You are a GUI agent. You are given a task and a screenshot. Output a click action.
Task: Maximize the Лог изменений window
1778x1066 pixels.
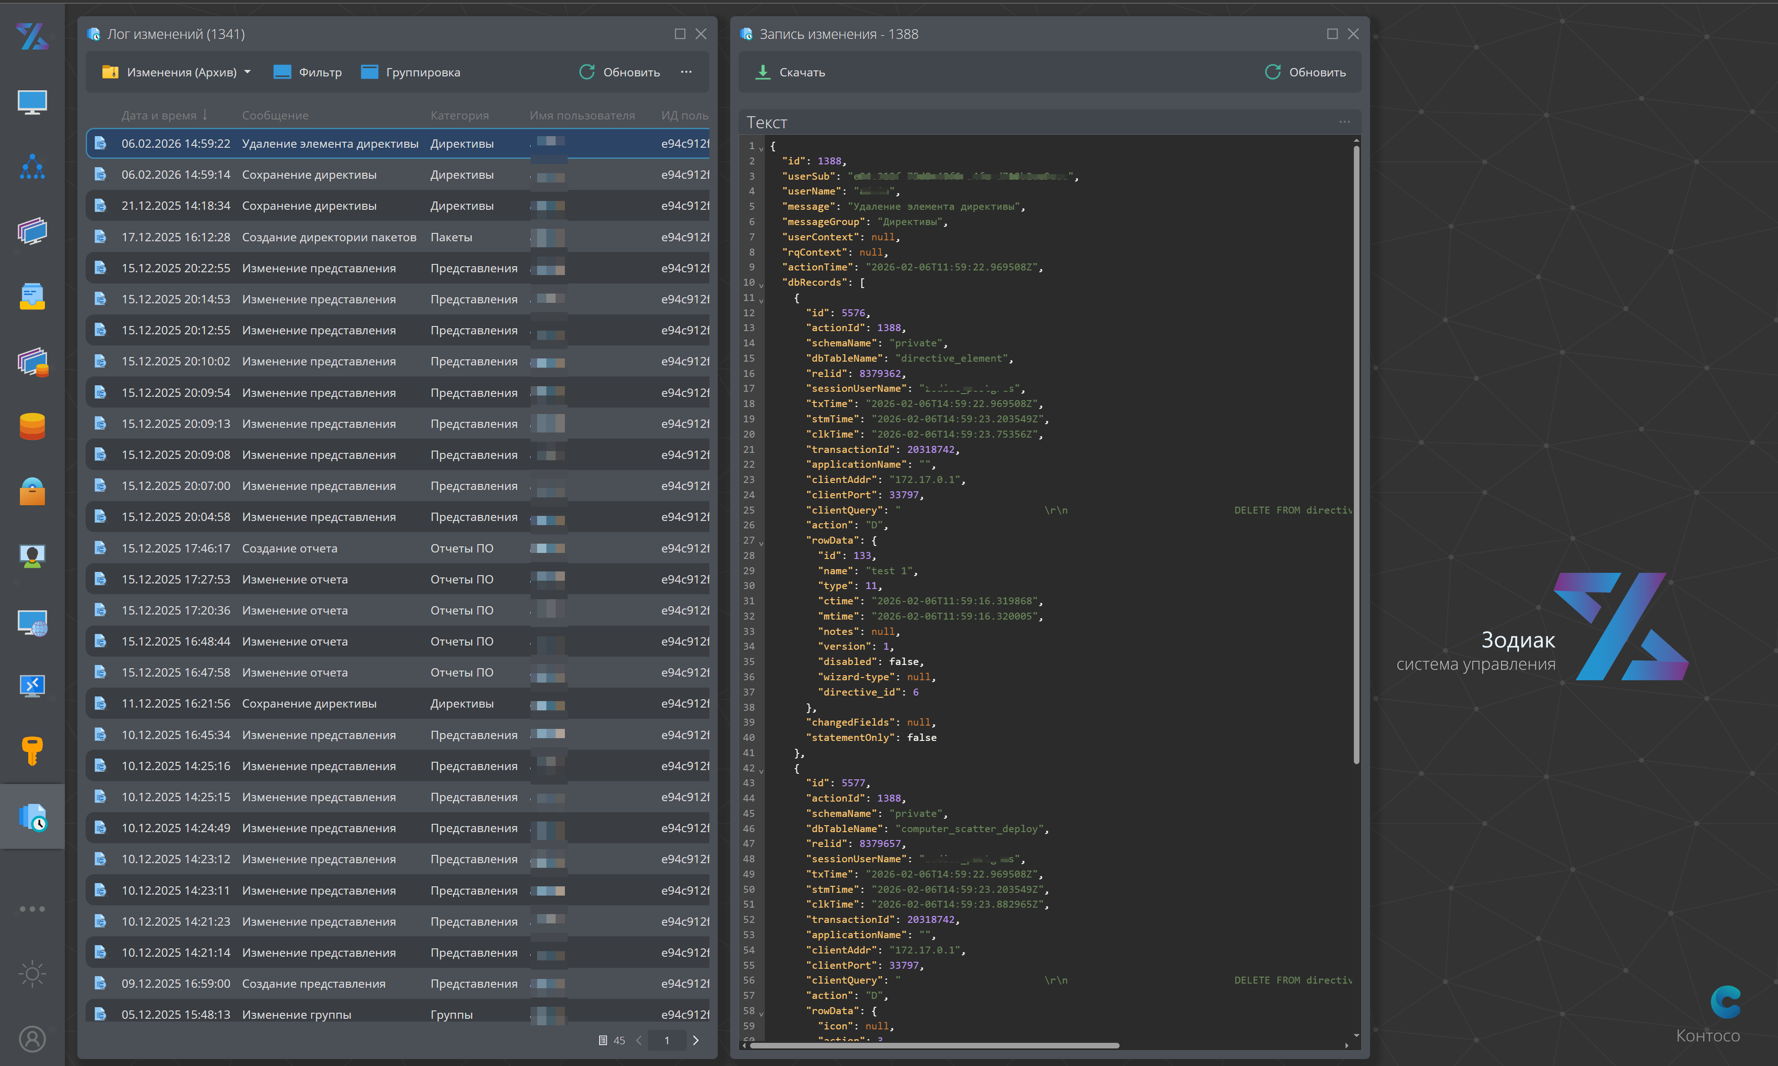point(679,34)
